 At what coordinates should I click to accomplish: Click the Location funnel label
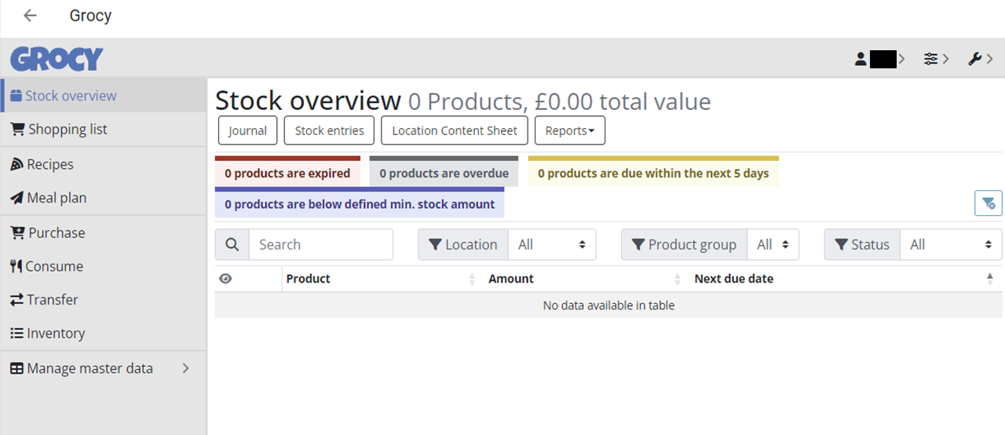click(463, 245)
